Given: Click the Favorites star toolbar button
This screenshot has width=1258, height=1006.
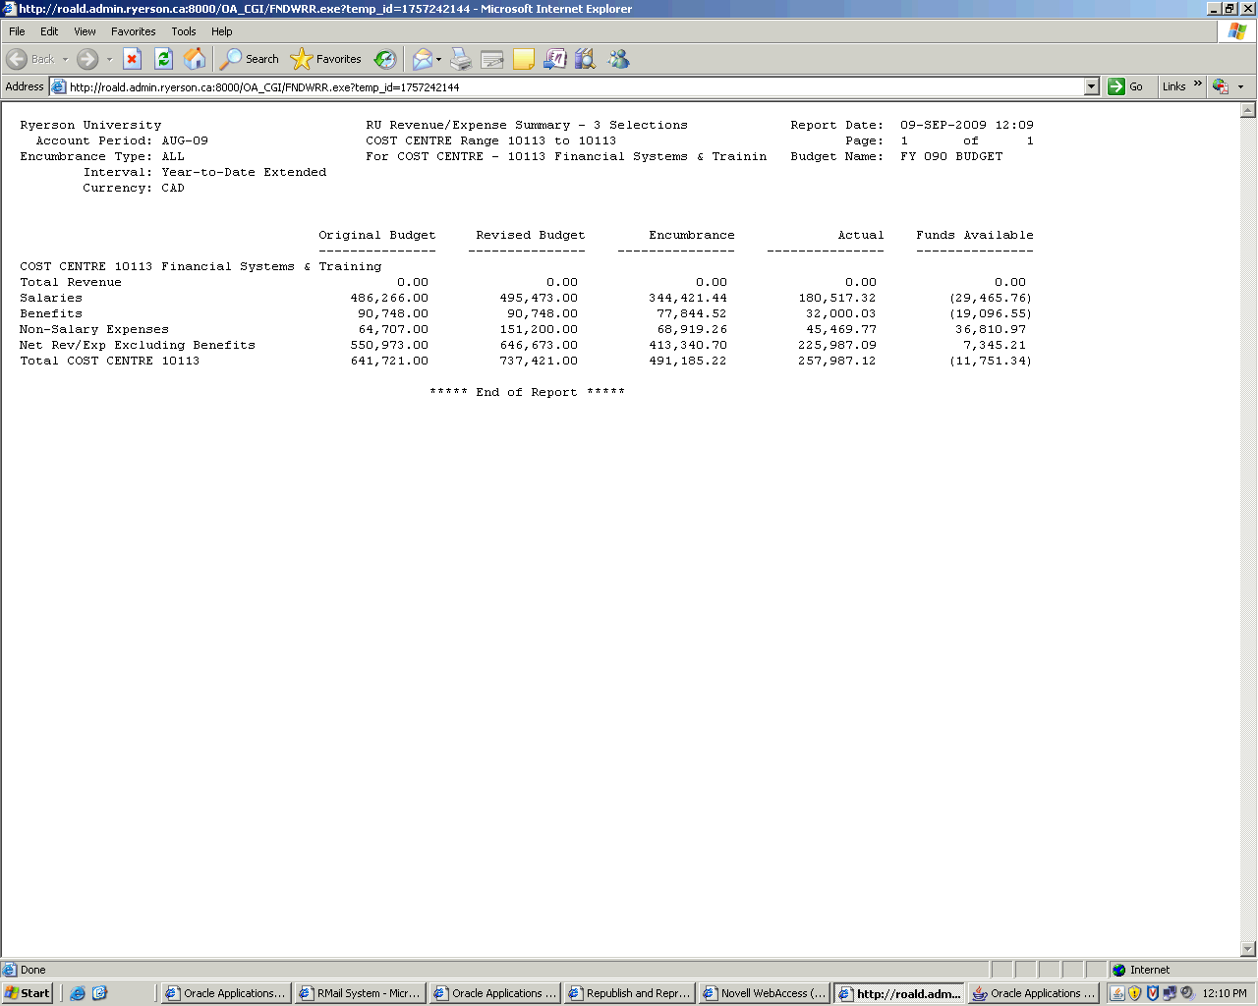Looking at the screenshot, I should pyautogui.click(x=326, y=59).
